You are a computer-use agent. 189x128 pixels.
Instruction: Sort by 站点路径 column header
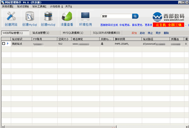pos(156,39)
